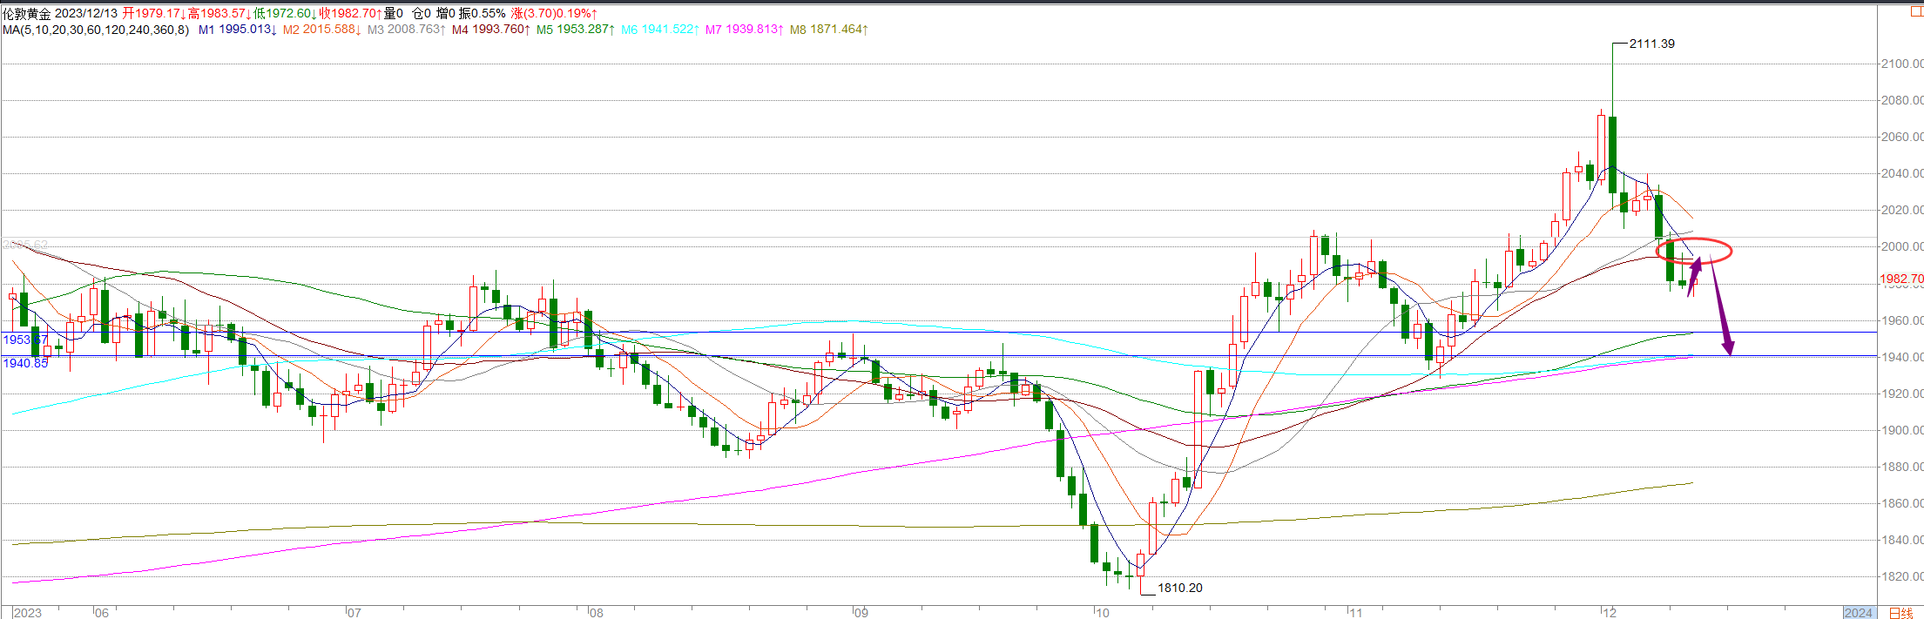Click the amplitude value 振0.55%

pyautogui.click(x=482, y=14)
